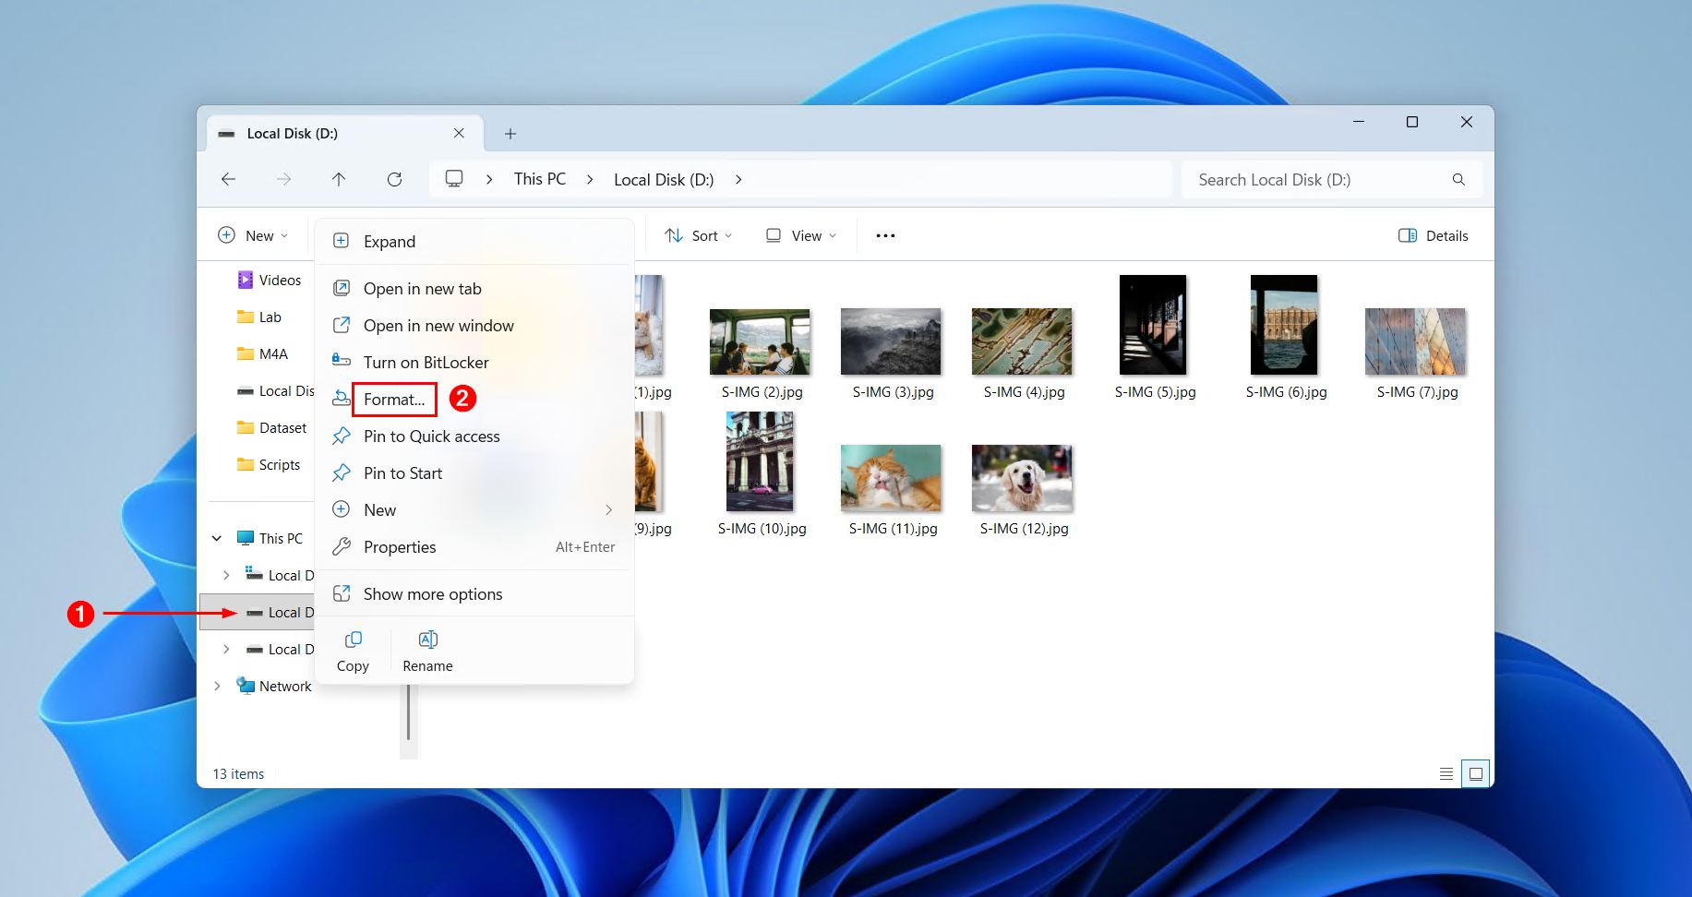Click the Refresh icon in navigation bar
Image resolution: width=1692 pixels, height=897 pixels.
(394, 179)
